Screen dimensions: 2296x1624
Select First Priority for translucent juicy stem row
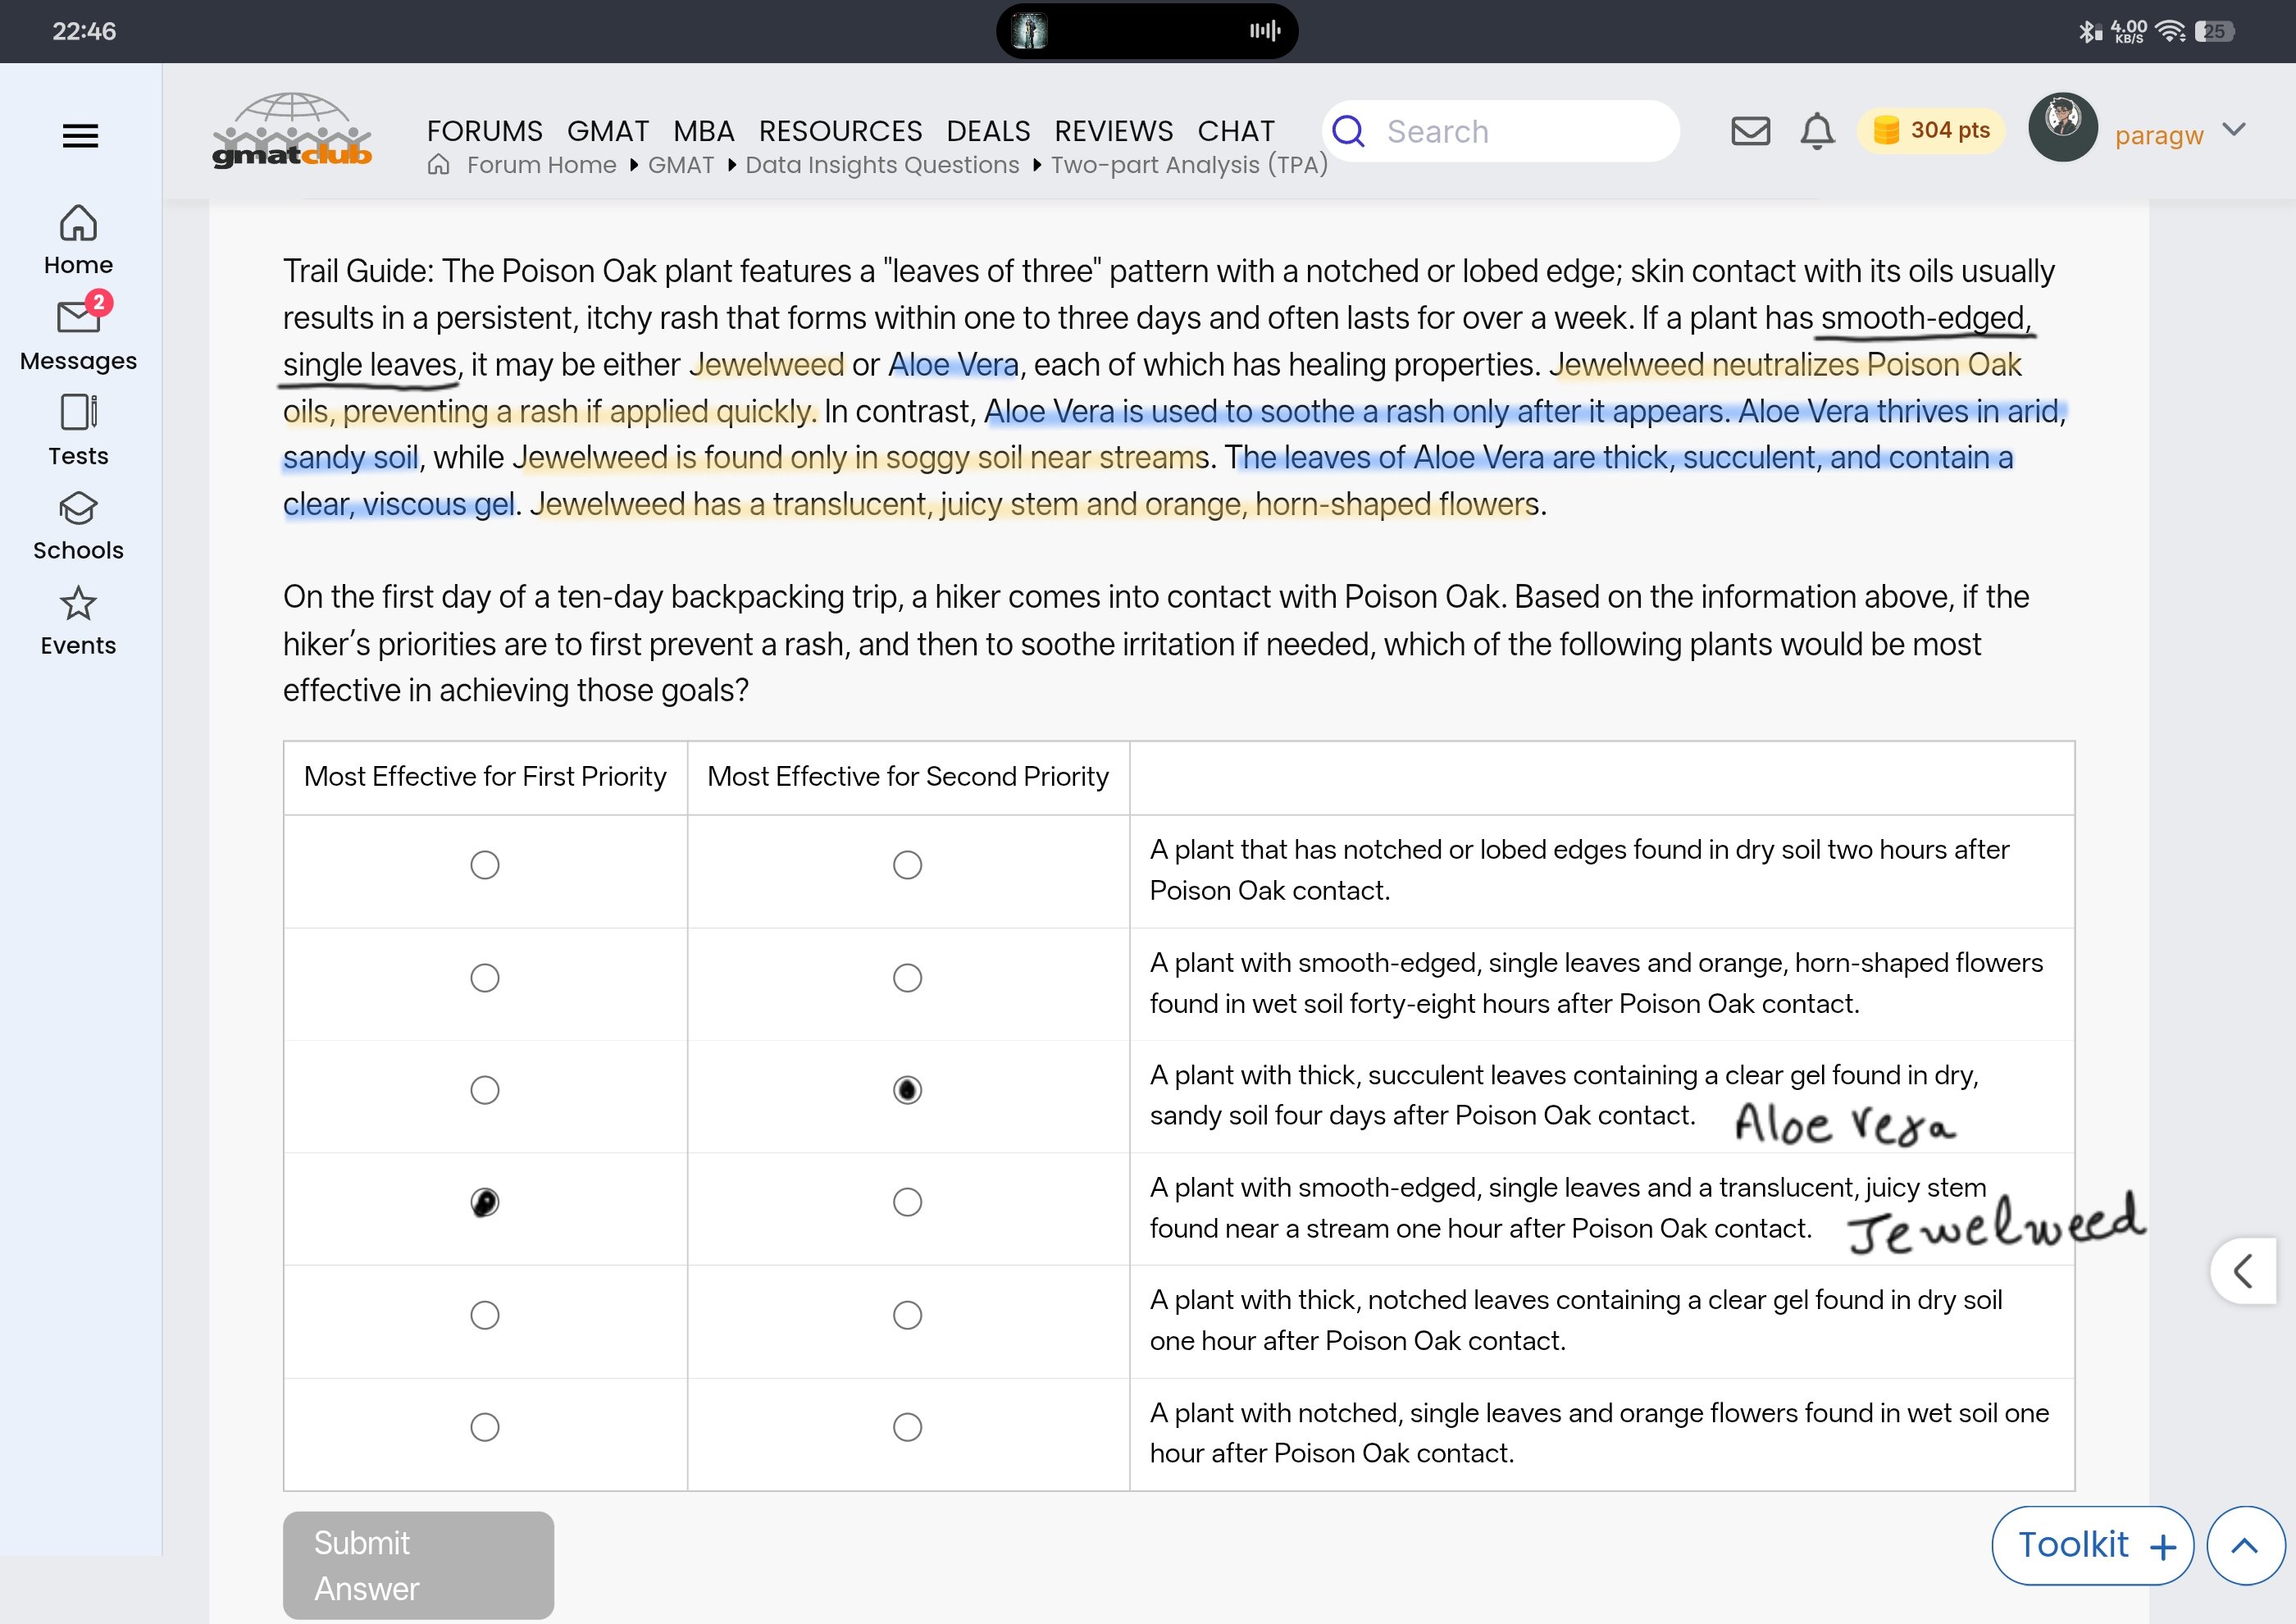[x=485, y=1202]
